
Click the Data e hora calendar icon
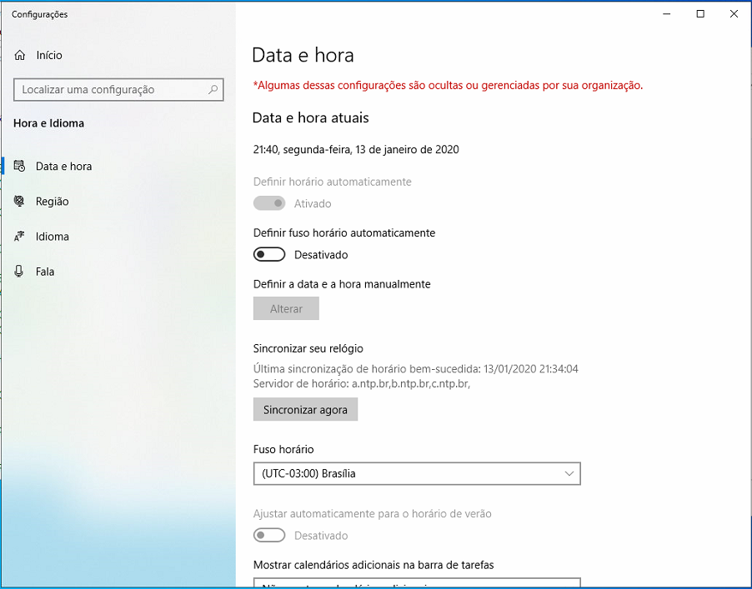tap(20, 166)
